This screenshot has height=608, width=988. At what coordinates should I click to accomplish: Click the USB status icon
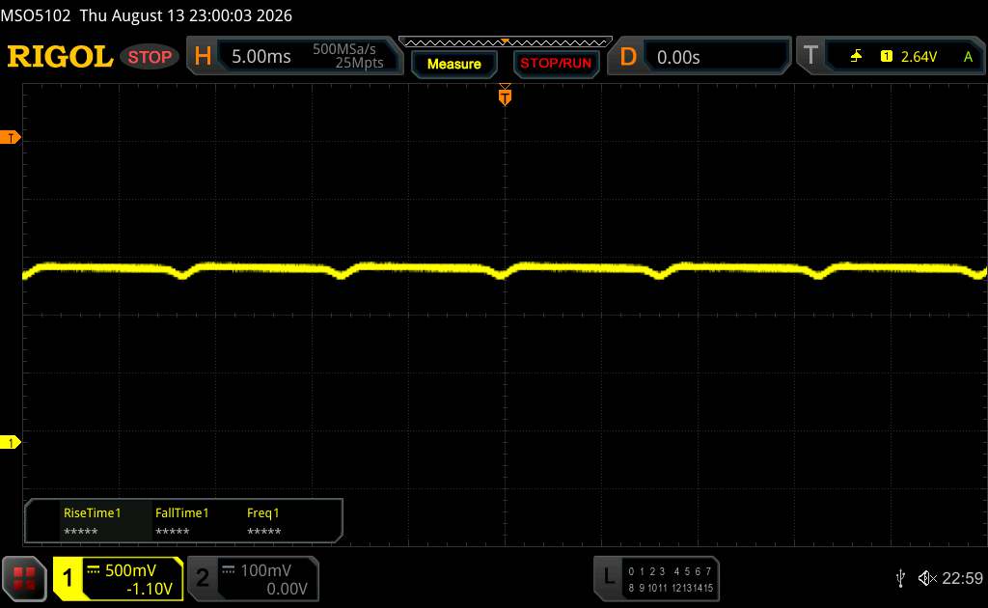(900, 578)
